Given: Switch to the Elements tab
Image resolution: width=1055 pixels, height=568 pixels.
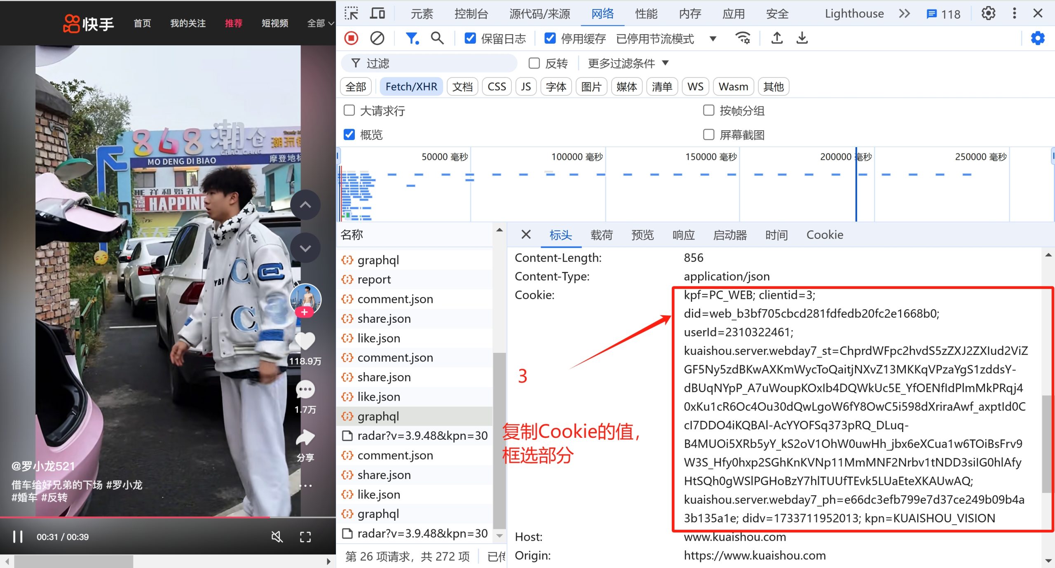Looking at the screenshot, I should point(422,14).
